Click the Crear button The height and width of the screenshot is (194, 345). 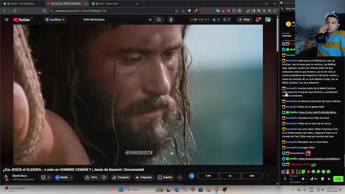[x=244, y=19]
